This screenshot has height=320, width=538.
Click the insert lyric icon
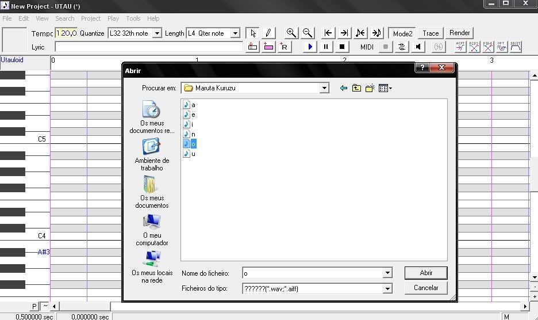[252, 47]
